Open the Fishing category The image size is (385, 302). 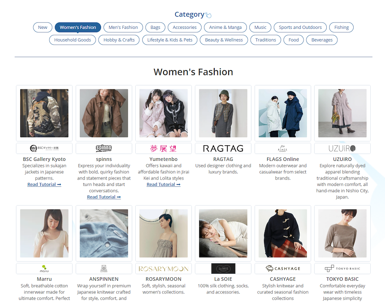[x=341, y=27]
